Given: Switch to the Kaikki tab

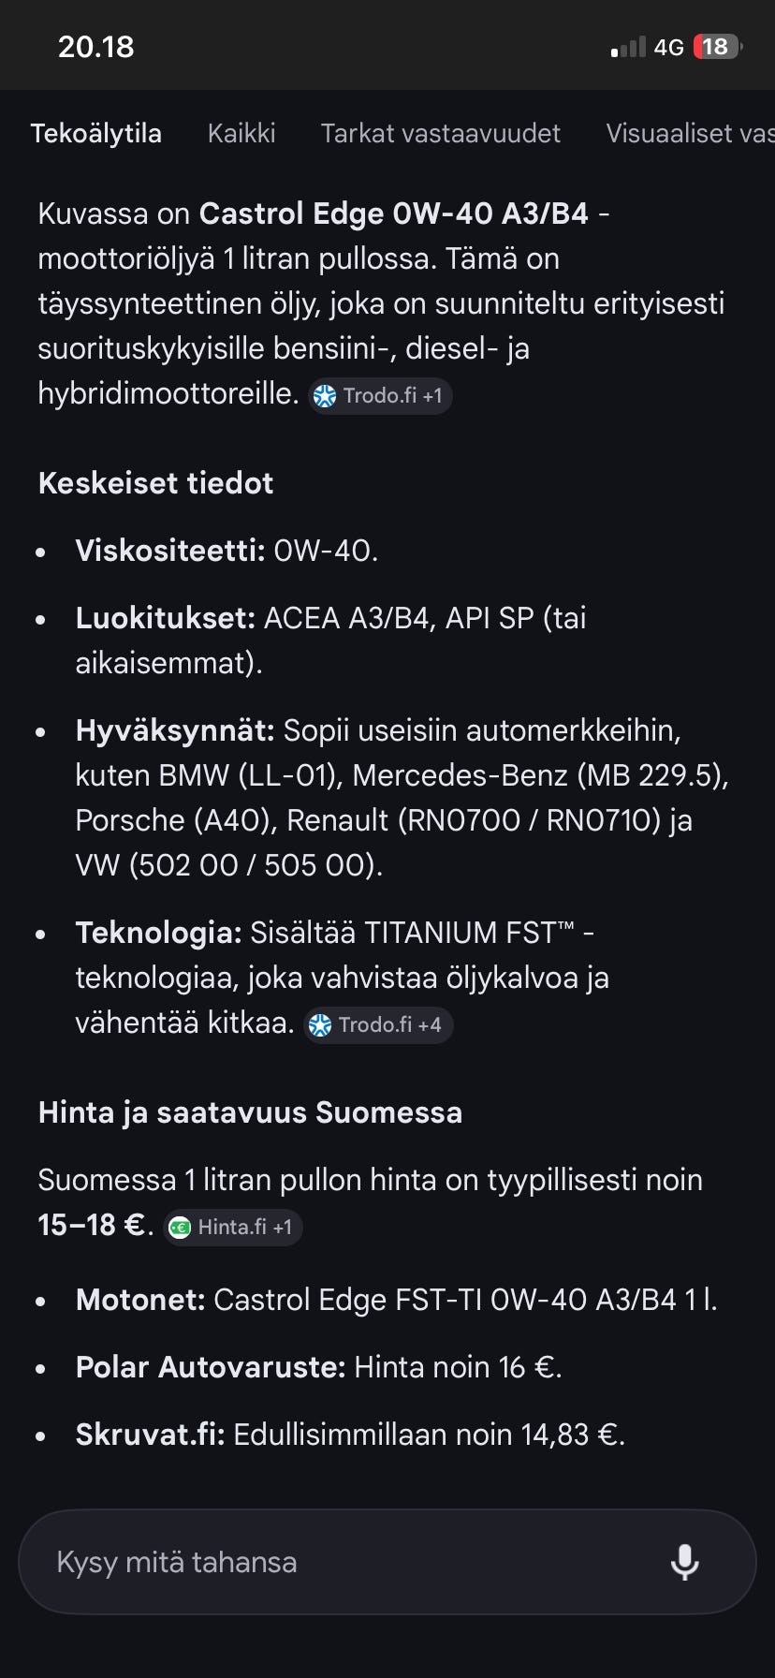Looking at the screenshot, I should coord(241,134).
